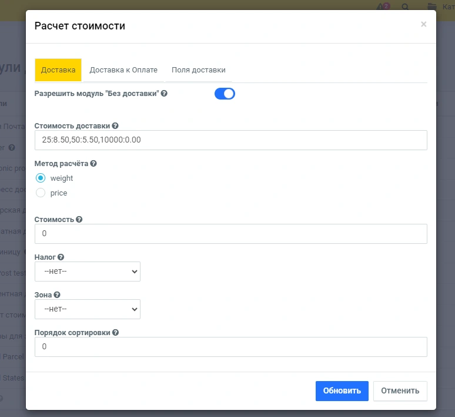This screenshot has width=455, height=417.
Task: Switch to the Доставка tab
Action: (x=58, y=69)
